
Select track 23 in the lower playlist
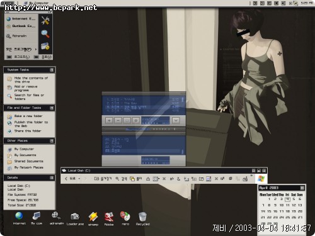tap(142, 151)
